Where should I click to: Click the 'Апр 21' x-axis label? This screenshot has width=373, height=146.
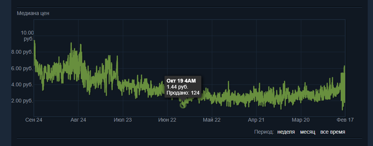tap(256, 120)
